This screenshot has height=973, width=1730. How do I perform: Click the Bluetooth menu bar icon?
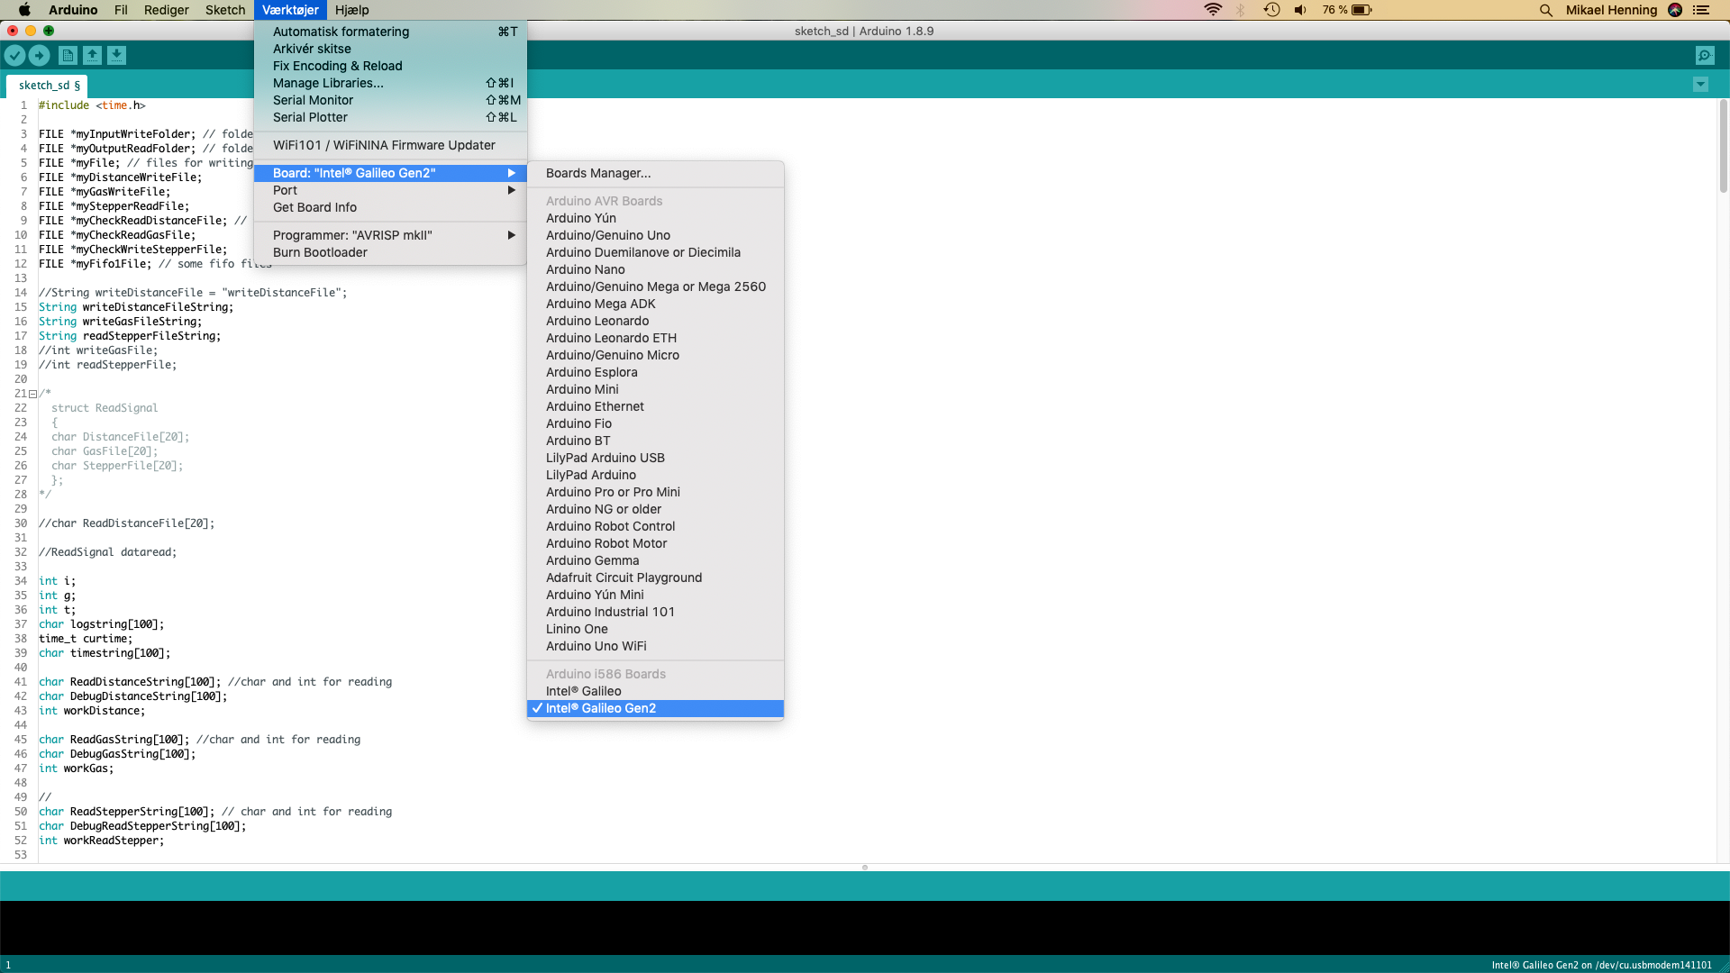pos(1241,10)
